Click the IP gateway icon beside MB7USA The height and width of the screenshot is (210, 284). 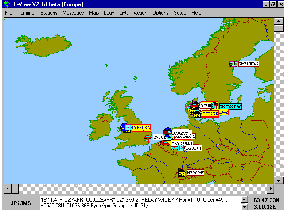coord(128,127)
